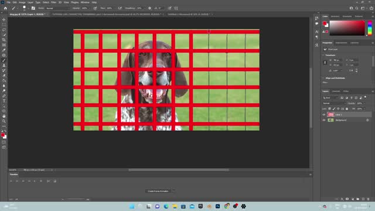Open the layer blend mode dropdown

[334, 103]
